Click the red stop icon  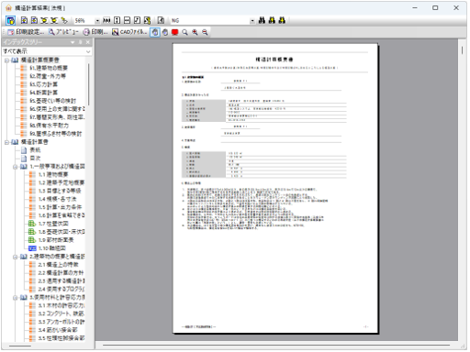click(174, 32)
